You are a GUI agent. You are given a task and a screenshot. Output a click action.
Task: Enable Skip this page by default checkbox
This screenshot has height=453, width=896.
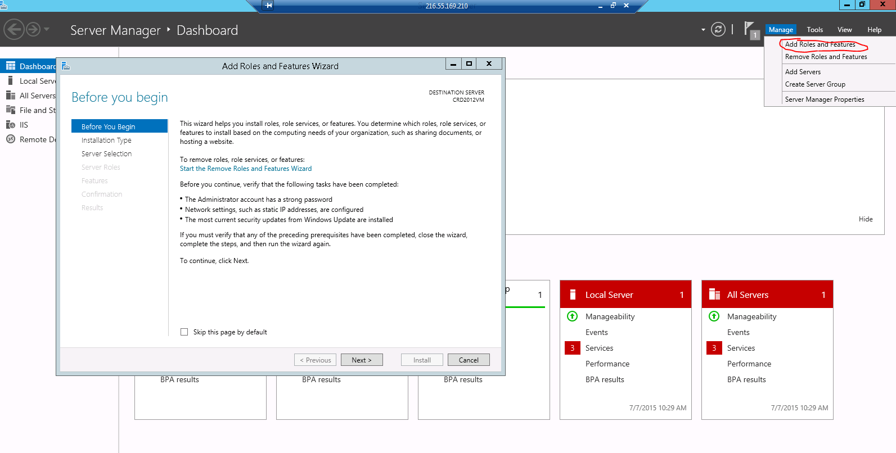click(184, 332)
